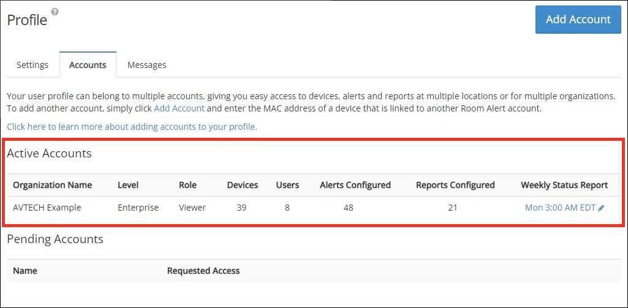The image size is (628, 308).
Task: Click the Users column header
Action: coord(287,185)
